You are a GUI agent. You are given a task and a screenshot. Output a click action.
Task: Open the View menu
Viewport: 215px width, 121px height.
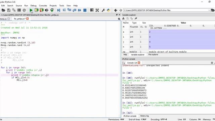(x=69, y=6)
